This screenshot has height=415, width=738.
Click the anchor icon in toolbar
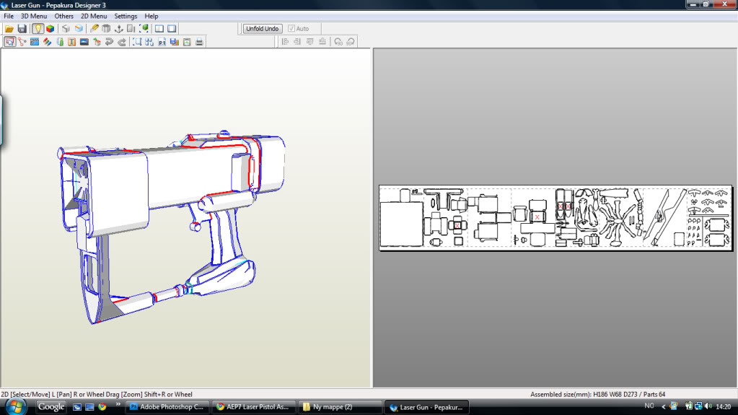[x=118, y=29]
